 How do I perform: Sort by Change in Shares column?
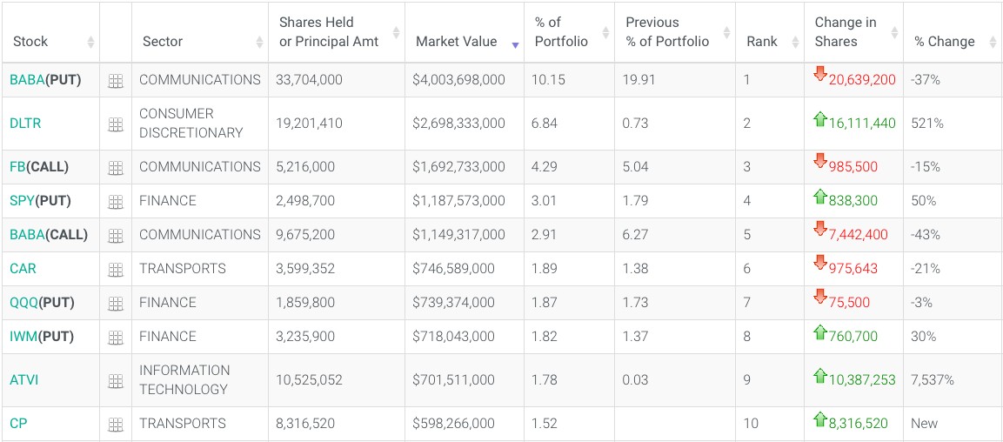point(846,32)
